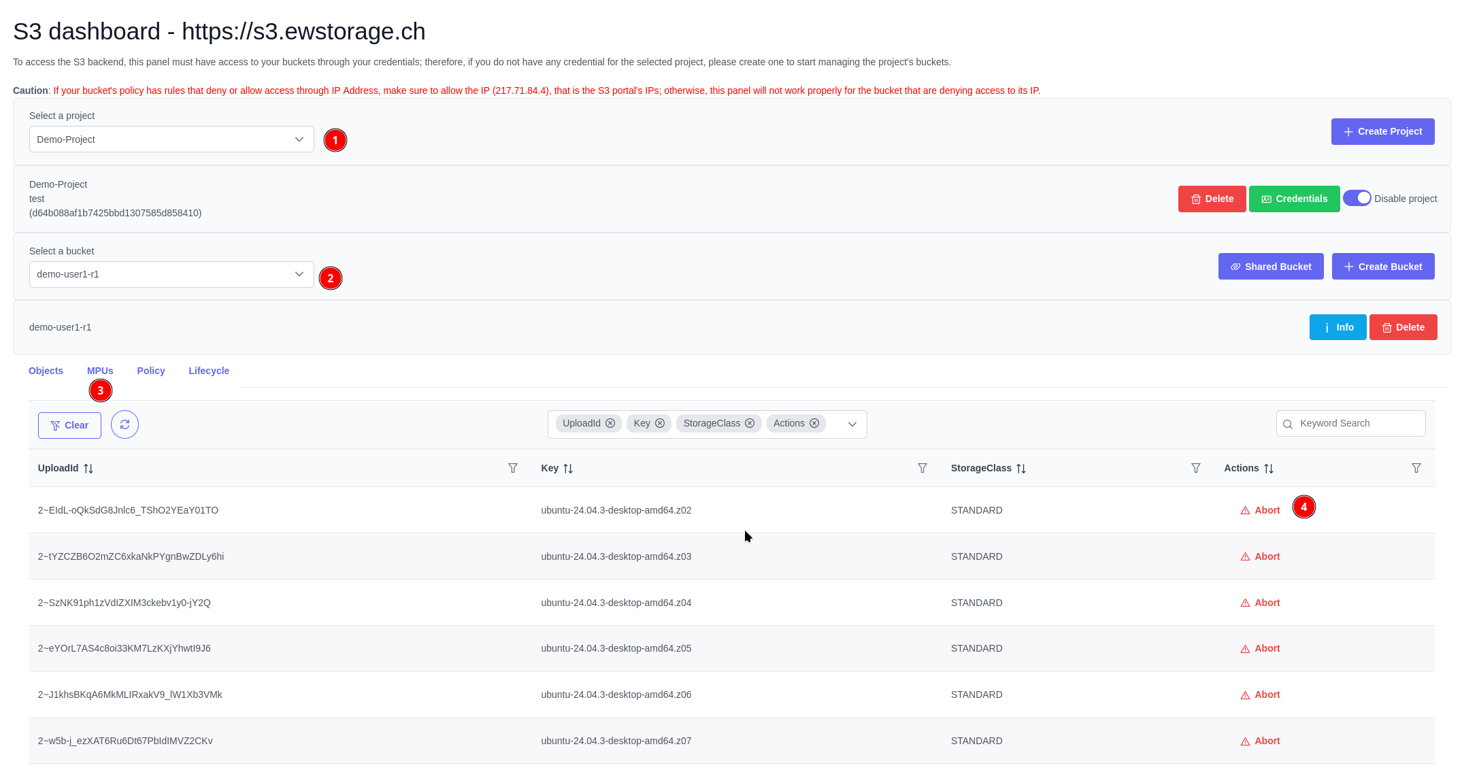The width and height of the screenshot is (1462, 770).
Task: Expand the demo-user1-r1 bucket dropdown
Action: pos(171,274)
